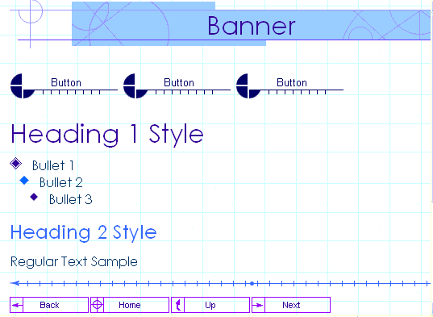433x317 pixels.
Task: Click the crosshair circle graphic beside the banner
Action: 30,12
